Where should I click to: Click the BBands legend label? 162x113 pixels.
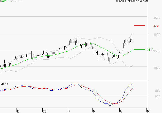(x=14, y=1)
